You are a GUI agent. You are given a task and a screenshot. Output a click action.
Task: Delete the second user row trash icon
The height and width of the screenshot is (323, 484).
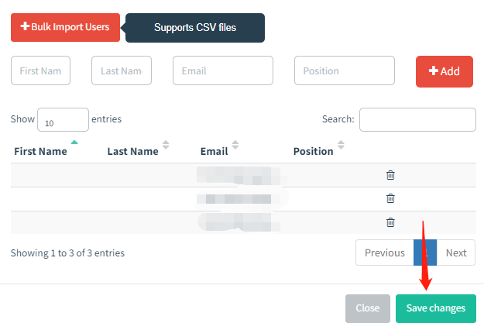(x=390, y=198)
